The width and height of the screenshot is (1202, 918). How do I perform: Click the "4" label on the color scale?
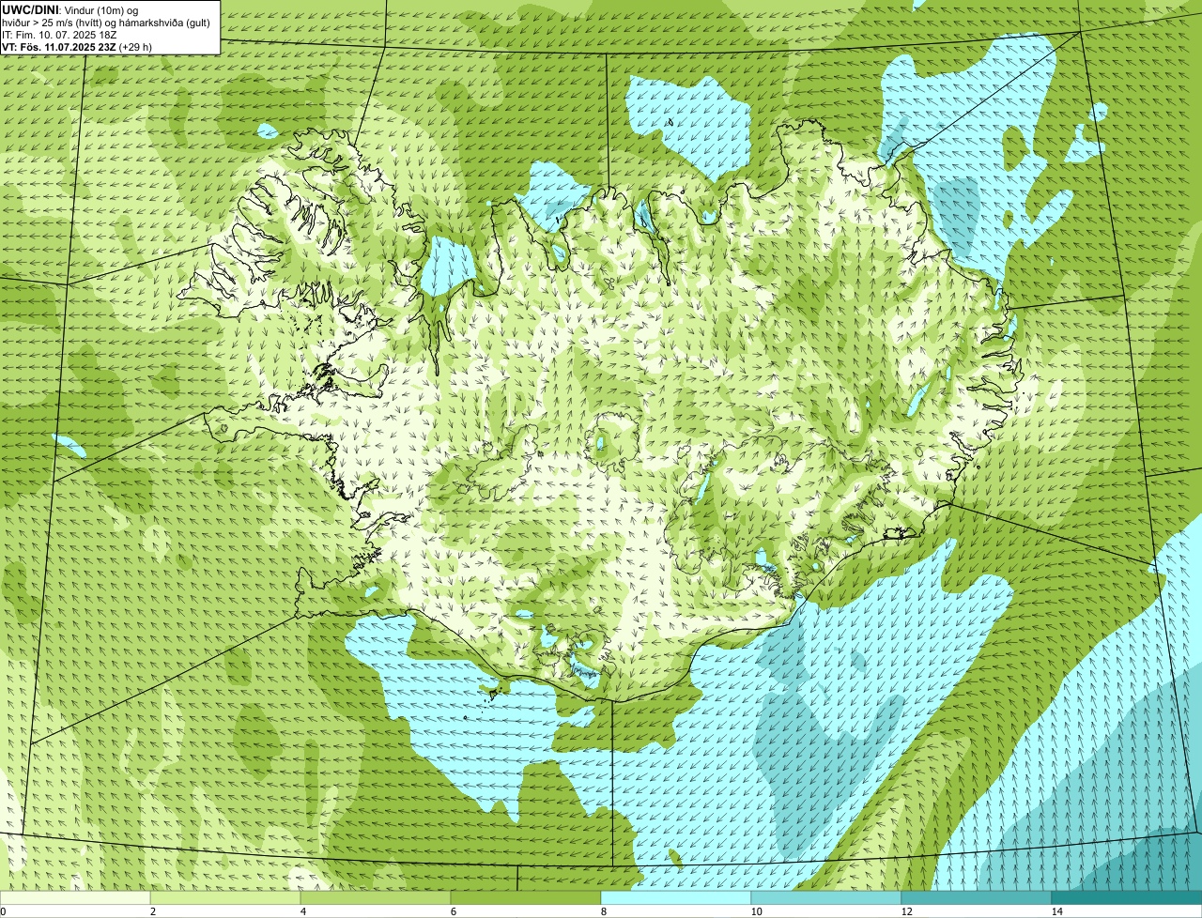pyautogui.click(x=301, y=911)
